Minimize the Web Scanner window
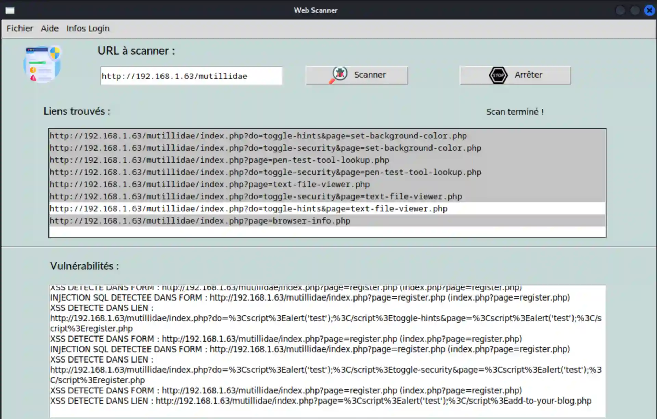 click(x=620, y=10)
